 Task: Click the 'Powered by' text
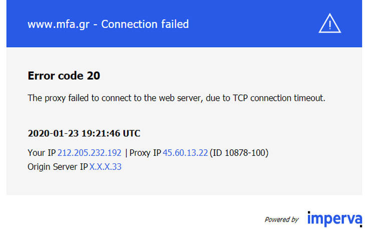(281, 219)
